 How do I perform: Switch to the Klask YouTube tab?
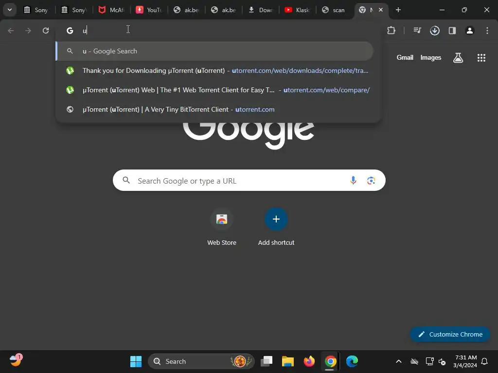coord(297,10)
